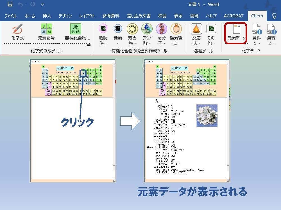The height and width of the screenshot is (210, 281).
Task: Click the Undo arrow icon
Action: click(21, 4)
